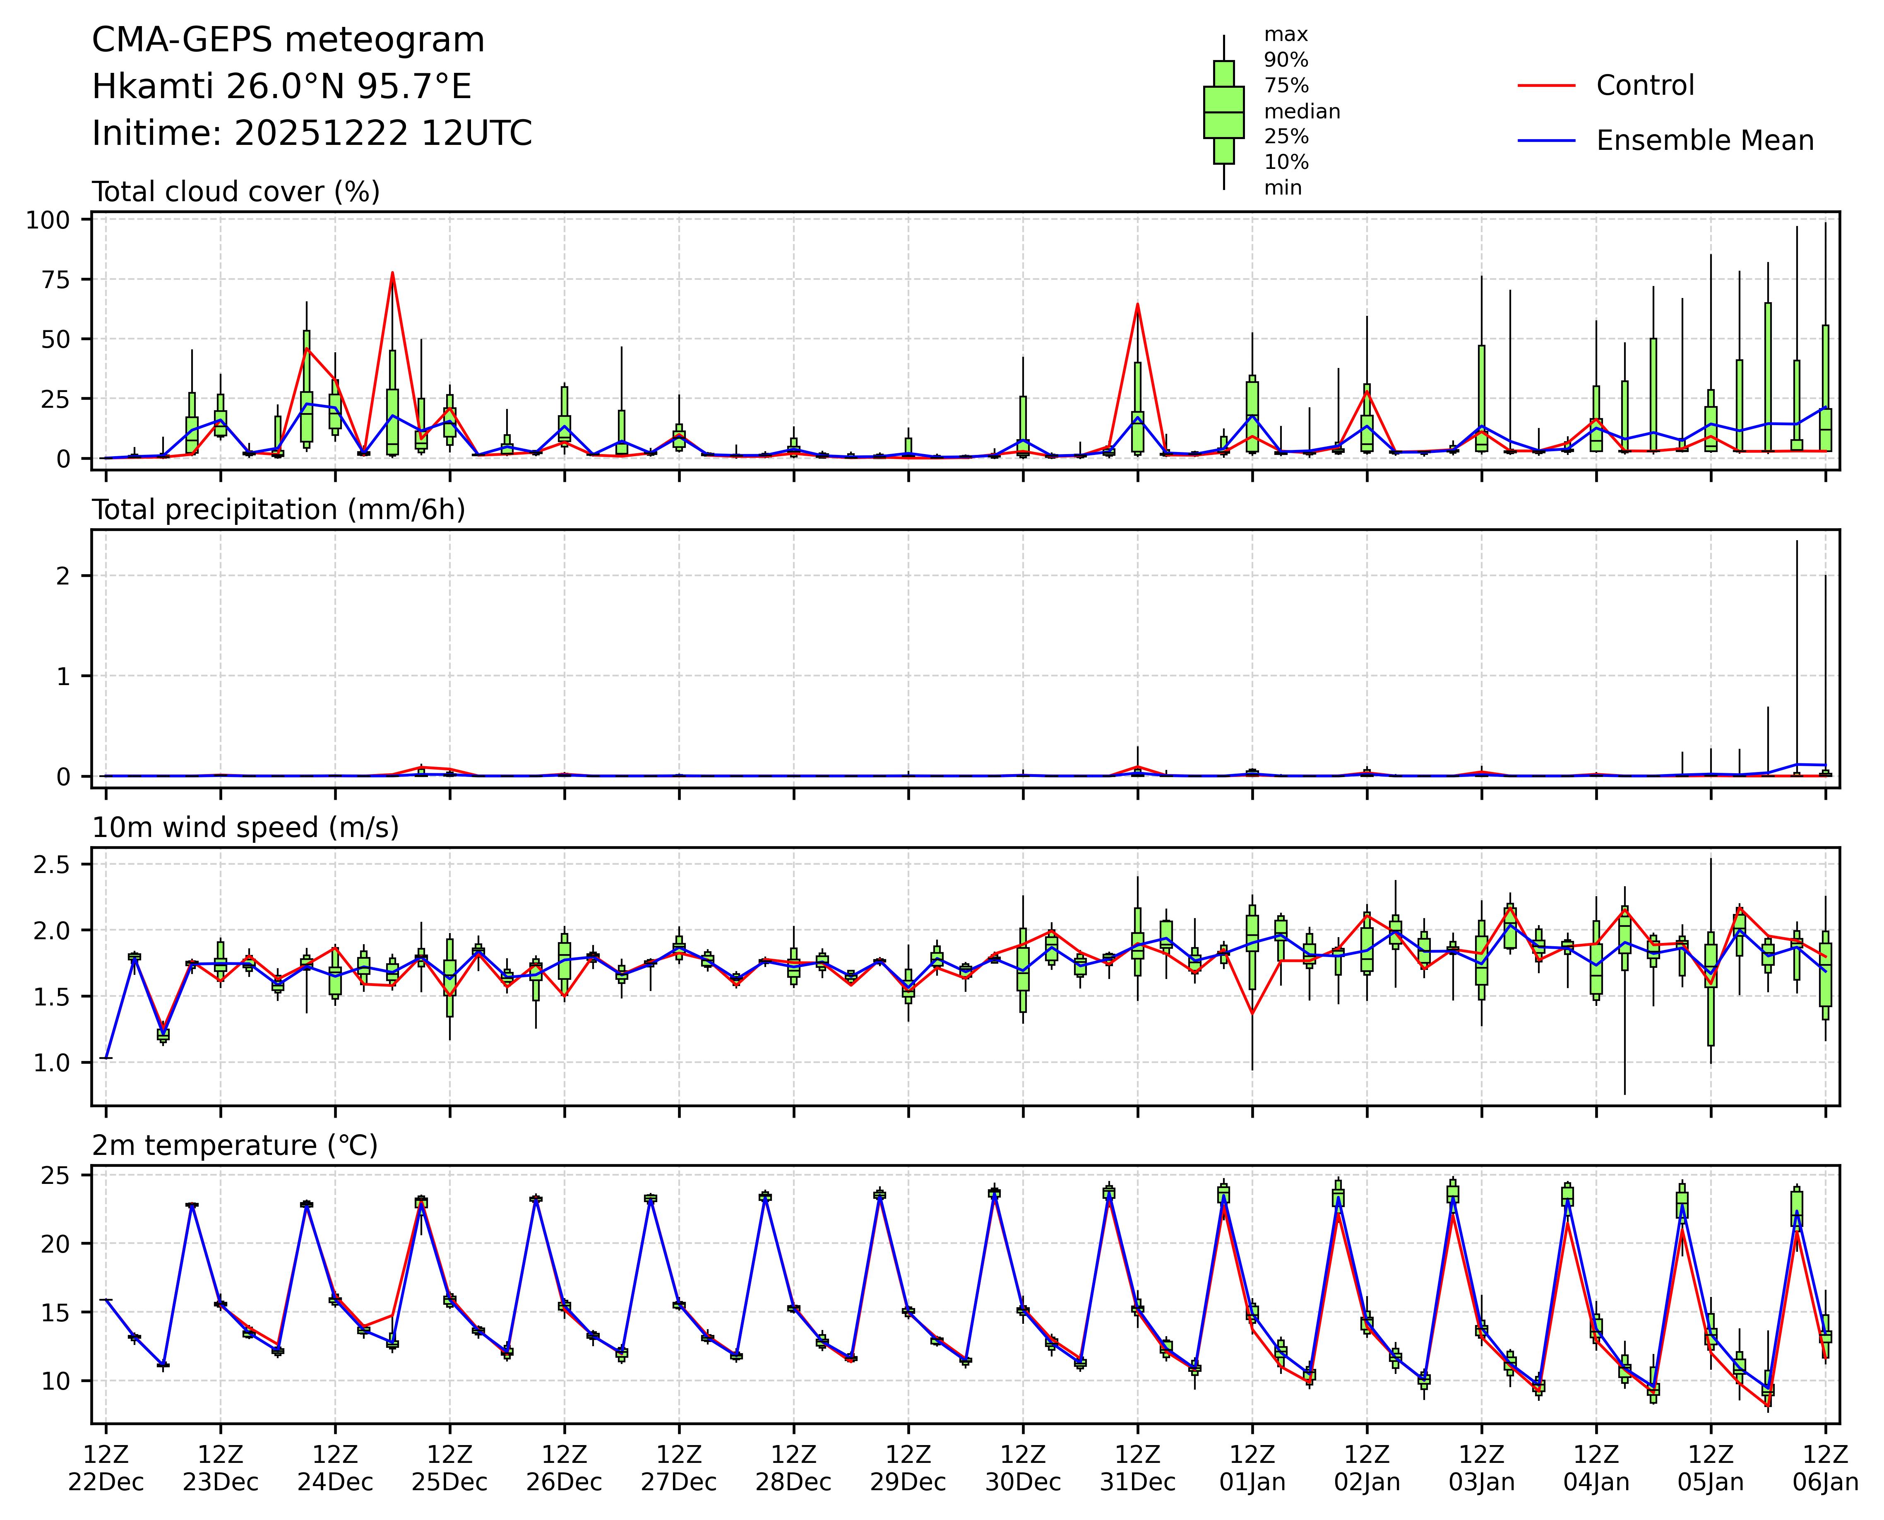
Task: Click the Total precipitation panel title
Action: [x=279, y=510]
